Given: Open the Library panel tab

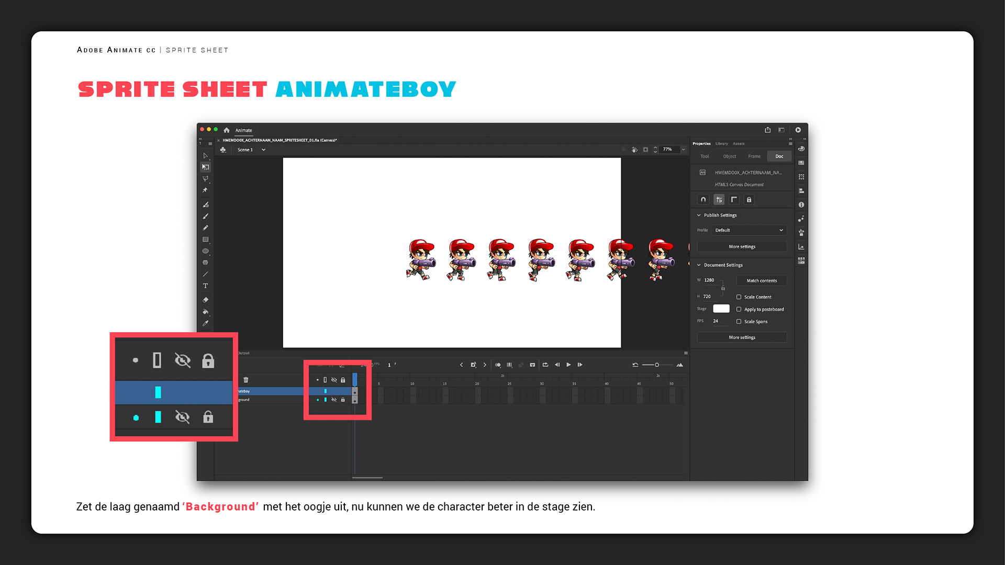Looking at the screenshot, I should point(721,143).
